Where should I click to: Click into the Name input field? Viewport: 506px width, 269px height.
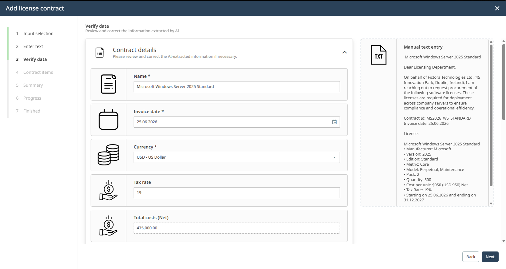(237, 87)
